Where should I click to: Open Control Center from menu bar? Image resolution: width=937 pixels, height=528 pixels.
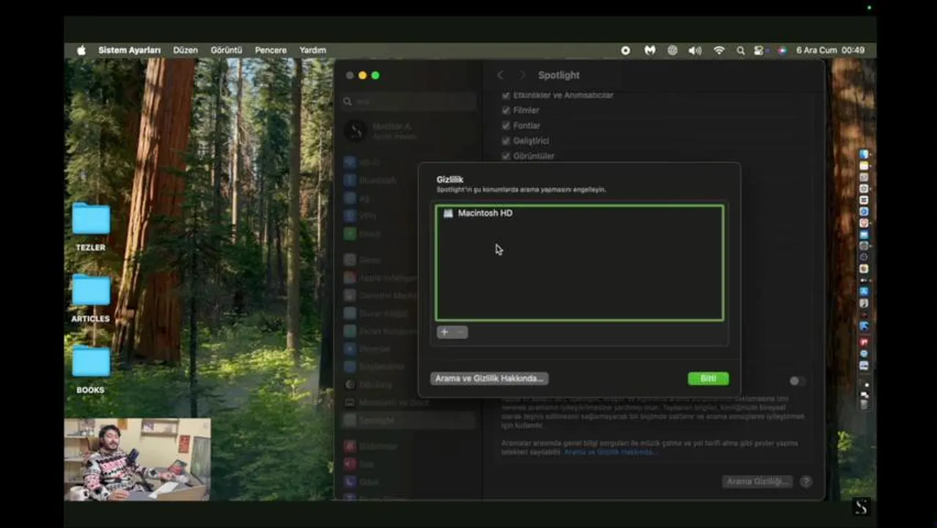tap(760, 51)
